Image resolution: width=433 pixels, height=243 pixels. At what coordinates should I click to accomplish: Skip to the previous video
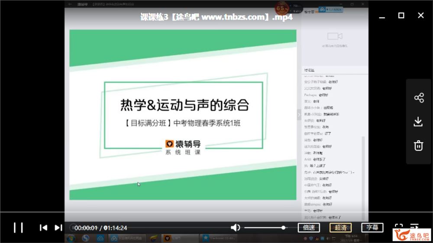point(43,228)
